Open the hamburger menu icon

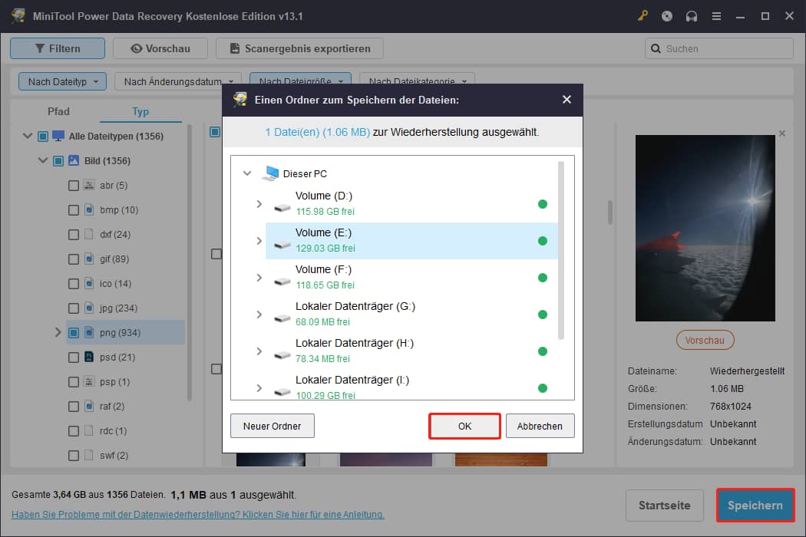pos(716,16)
